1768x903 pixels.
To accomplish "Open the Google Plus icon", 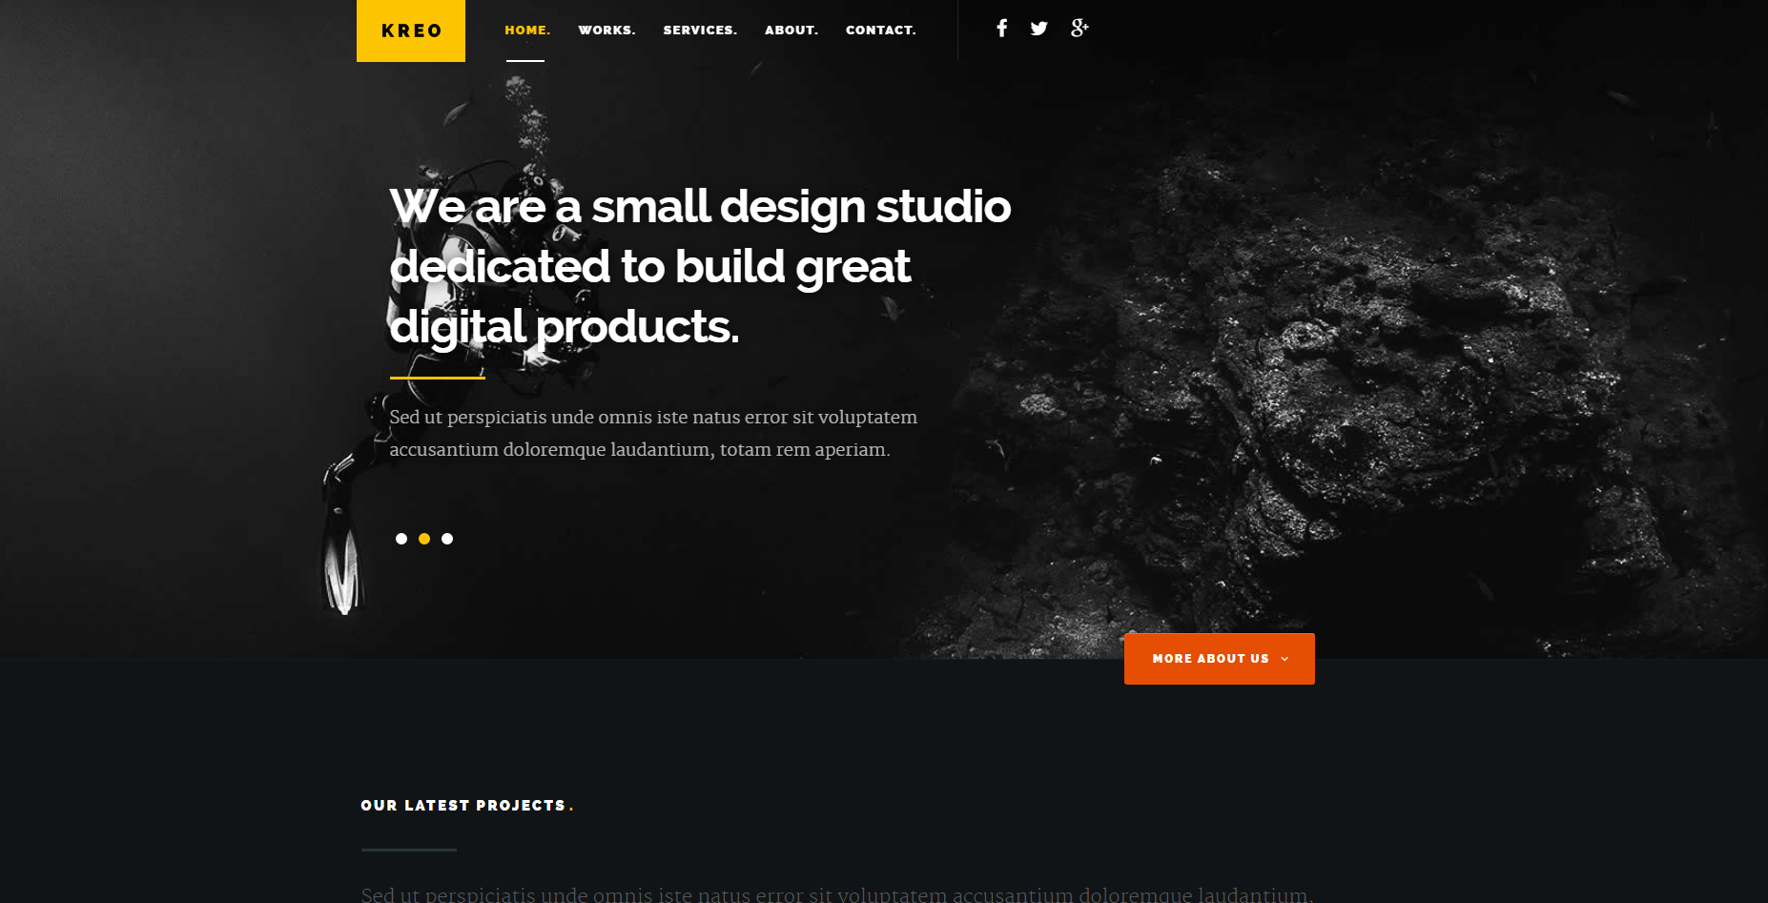I will coord(1079,29).
